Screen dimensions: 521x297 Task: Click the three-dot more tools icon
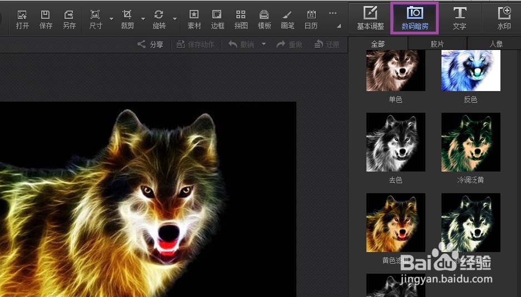(333, 13)
